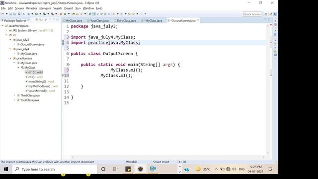Click the New Java Class icon
Screen dimensions: 318x179
pos(65,14)
